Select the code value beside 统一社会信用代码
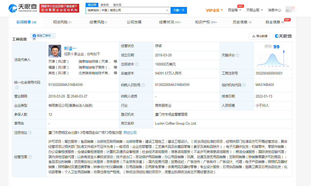311x186 pixels. point(66,85)
